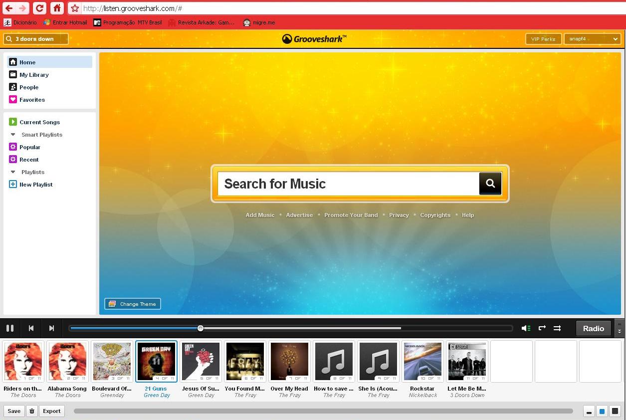626x420 pixels.
Task: Toggle the queue panel collapse arrows
Action: point(620,328)
